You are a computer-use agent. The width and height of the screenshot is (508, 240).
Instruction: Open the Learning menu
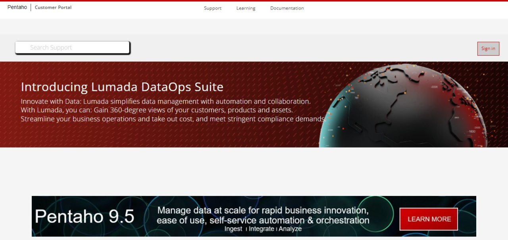(246, 8)
